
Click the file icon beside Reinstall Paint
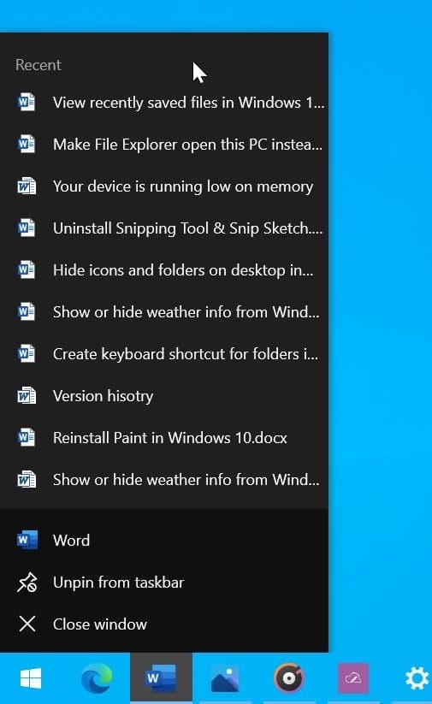click(27, 438)
